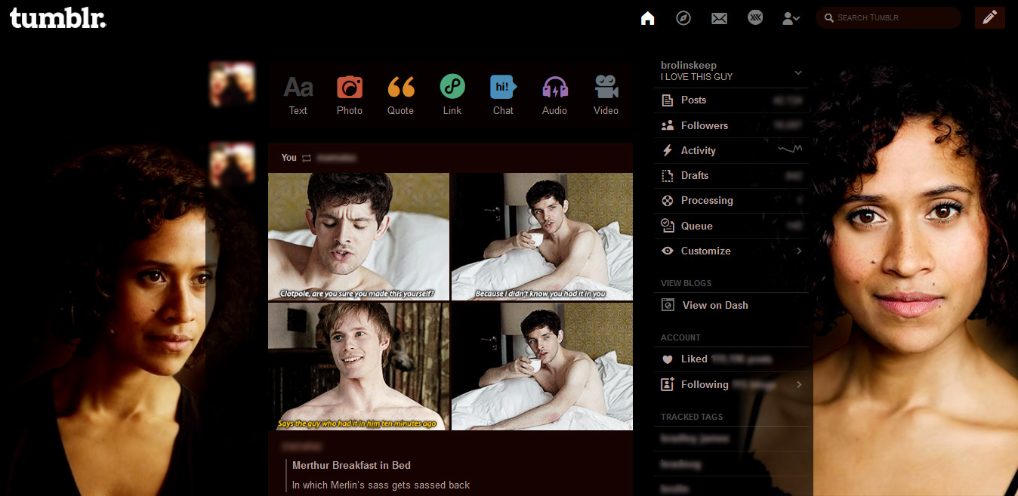Click the Processing circle icon
Image resolution: width=1018 pixels, height=496 pixels.
pos(667,200)
